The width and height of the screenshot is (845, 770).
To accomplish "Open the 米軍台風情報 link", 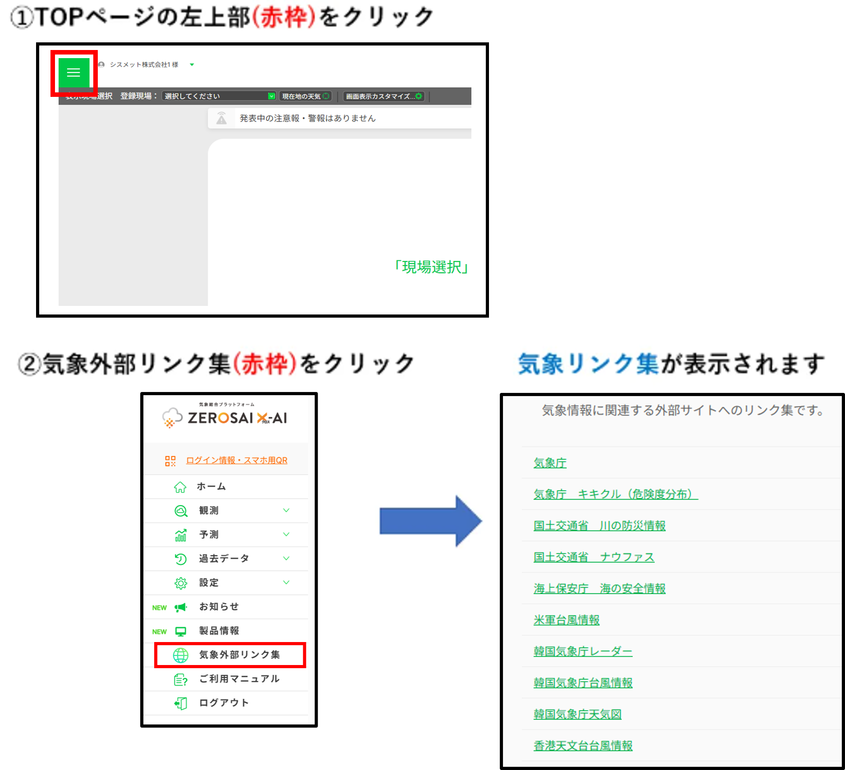I will click(566, 620).
